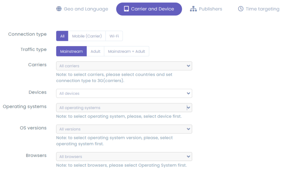Click the tablet icon in Carrier and Device
This screenshot has height=173, width=286.
(x=126, y=9)
